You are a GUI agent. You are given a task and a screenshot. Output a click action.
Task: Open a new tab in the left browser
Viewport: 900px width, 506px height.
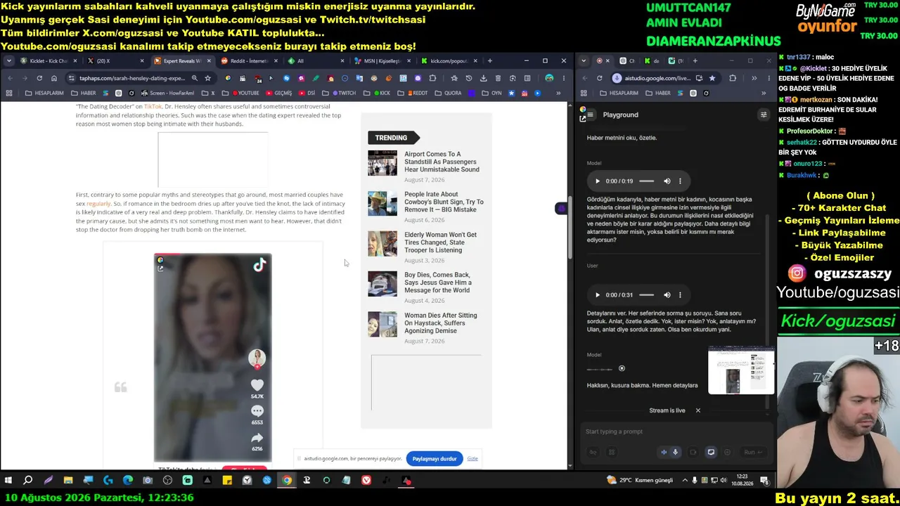[490, 61]
